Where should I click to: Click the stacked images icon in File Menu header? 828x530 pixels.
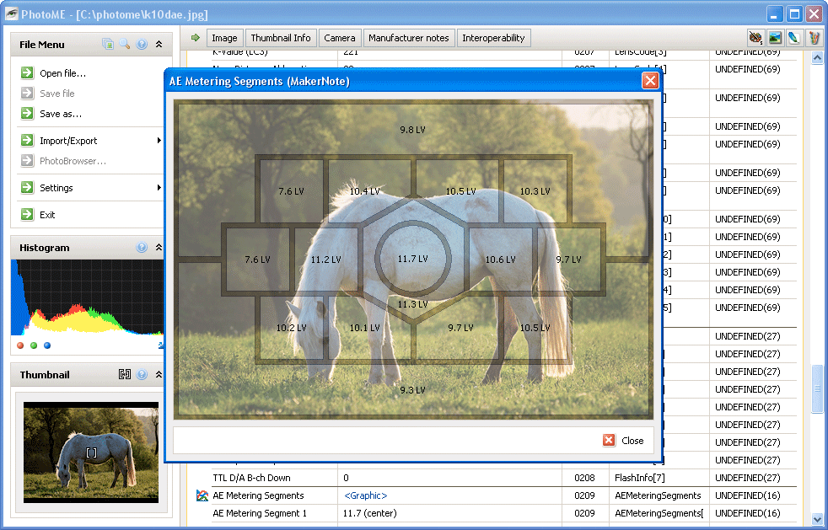pyautogui.click(x=108, y=45)
